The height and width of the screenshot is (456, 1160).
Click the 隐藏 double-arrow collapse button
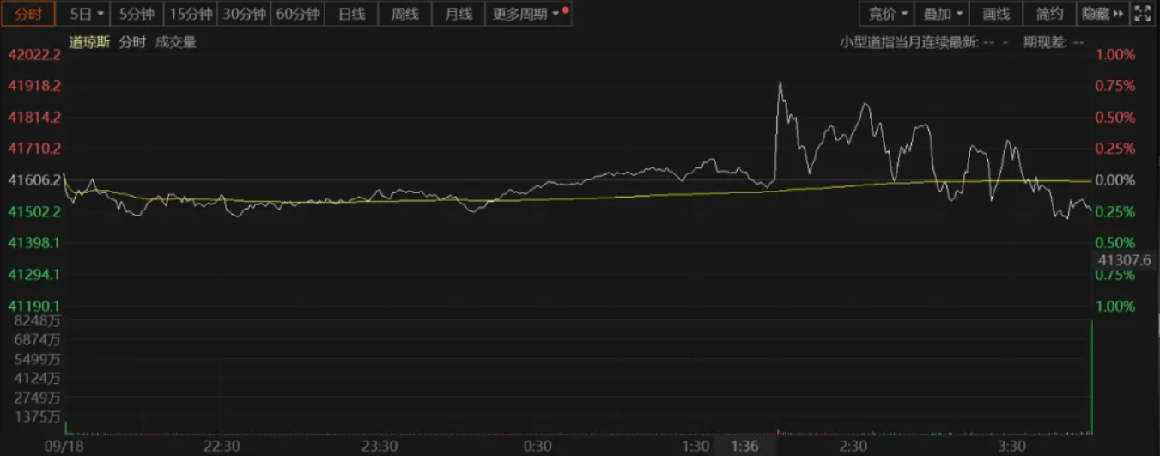pos(1102,14)
